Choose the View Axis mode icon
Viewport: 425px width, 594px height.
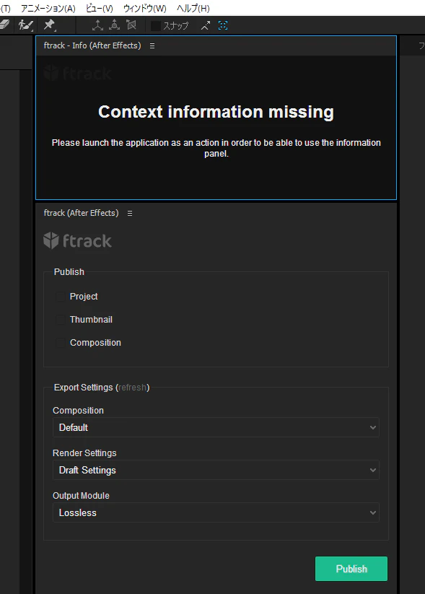tap(131, 25)
